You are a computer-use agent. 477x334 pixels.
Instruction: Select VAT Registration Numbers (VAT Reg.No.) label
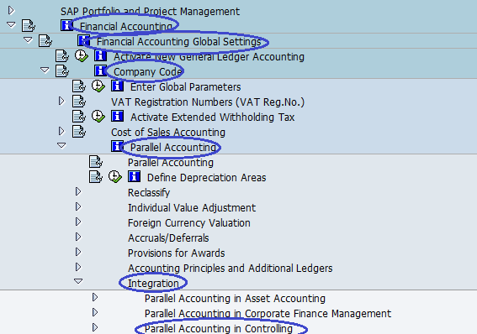(x=208, y=102)
